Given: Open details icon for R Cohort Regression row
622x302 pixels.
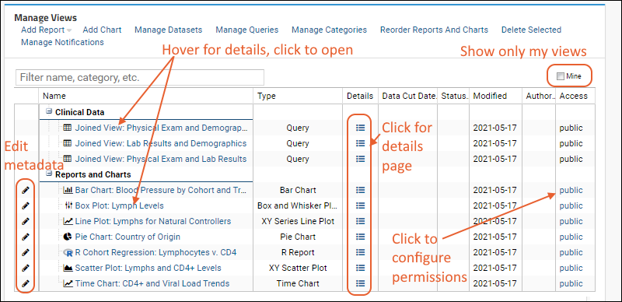Looking at the screenshot, I should (360, 252).
